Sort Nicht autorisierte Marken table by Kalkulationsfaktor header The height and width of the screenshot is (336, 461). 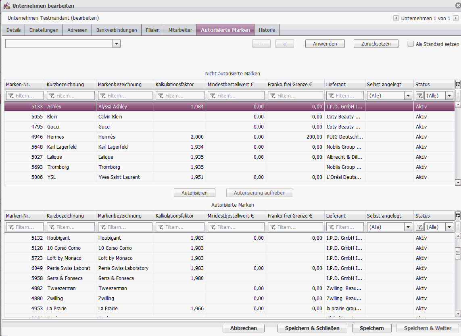180,84
